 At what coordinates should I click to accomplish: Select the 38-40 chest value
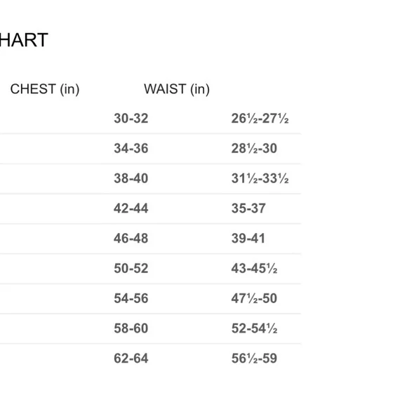pos(131,178)
